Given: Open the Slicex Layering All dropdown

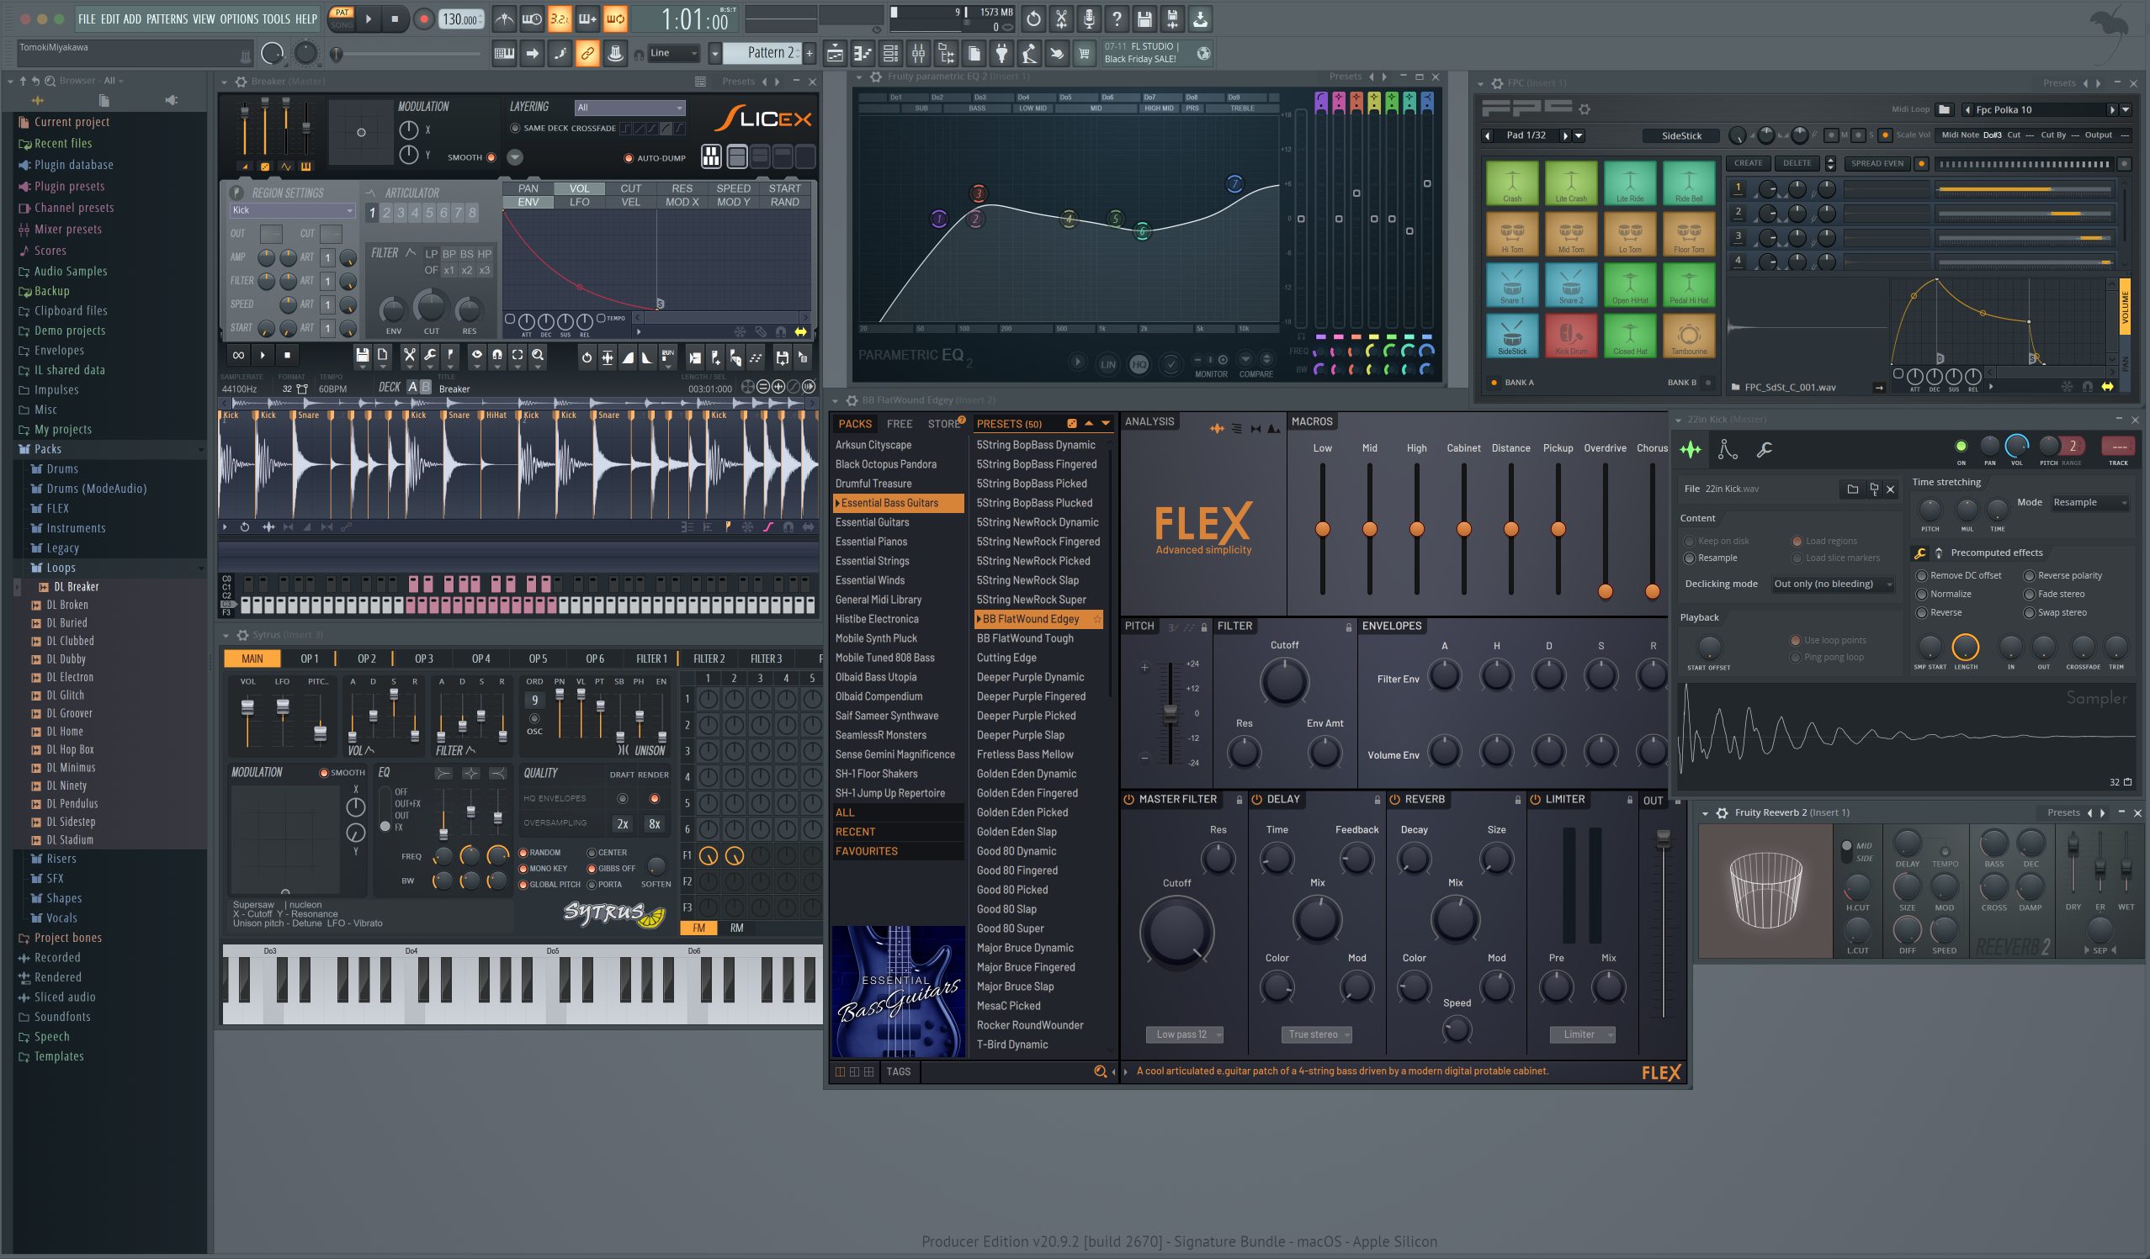Looking at the screenshot, I should [629, 108].
